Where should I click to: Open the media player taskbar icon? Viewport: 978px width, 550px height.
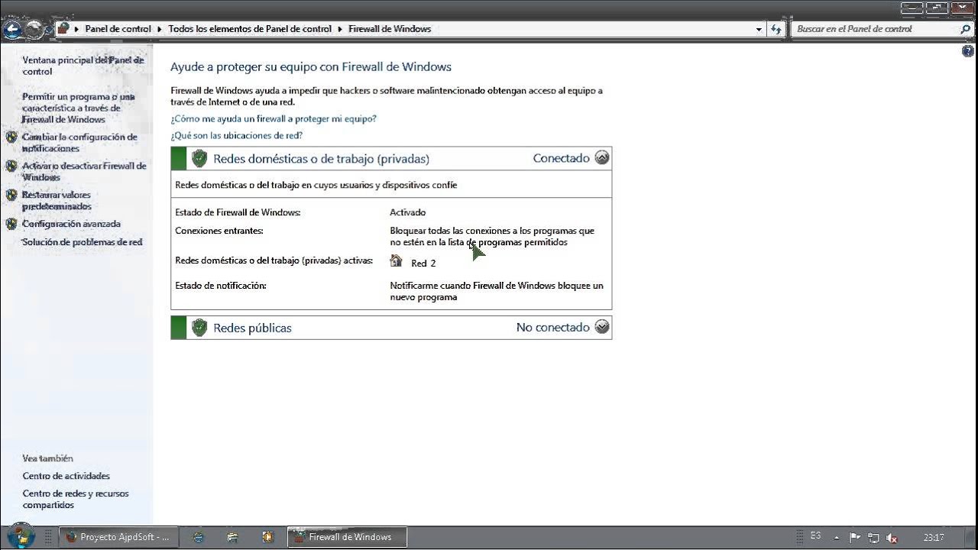coord(267,537)
